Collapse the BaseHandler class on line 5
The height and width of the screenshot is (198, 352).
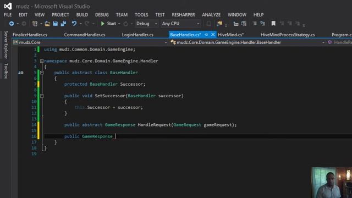[x=42, y=73]
